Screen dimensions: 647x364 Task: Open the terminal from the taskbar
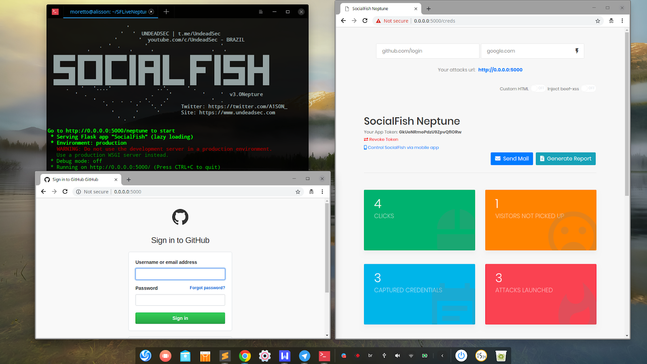pyautogui.click(x=324, y=356)
